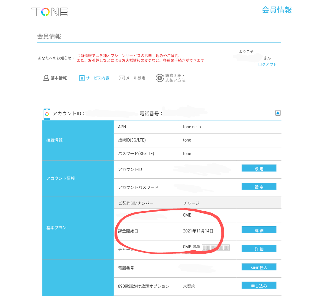Open the サービス内容 tab
The width and height of the screenshot is (318, 296).
pos(94,78)
